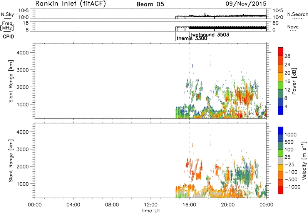
Task: Click the blue bottom segment of Power colorbar
Action: [x=281, y=110]
